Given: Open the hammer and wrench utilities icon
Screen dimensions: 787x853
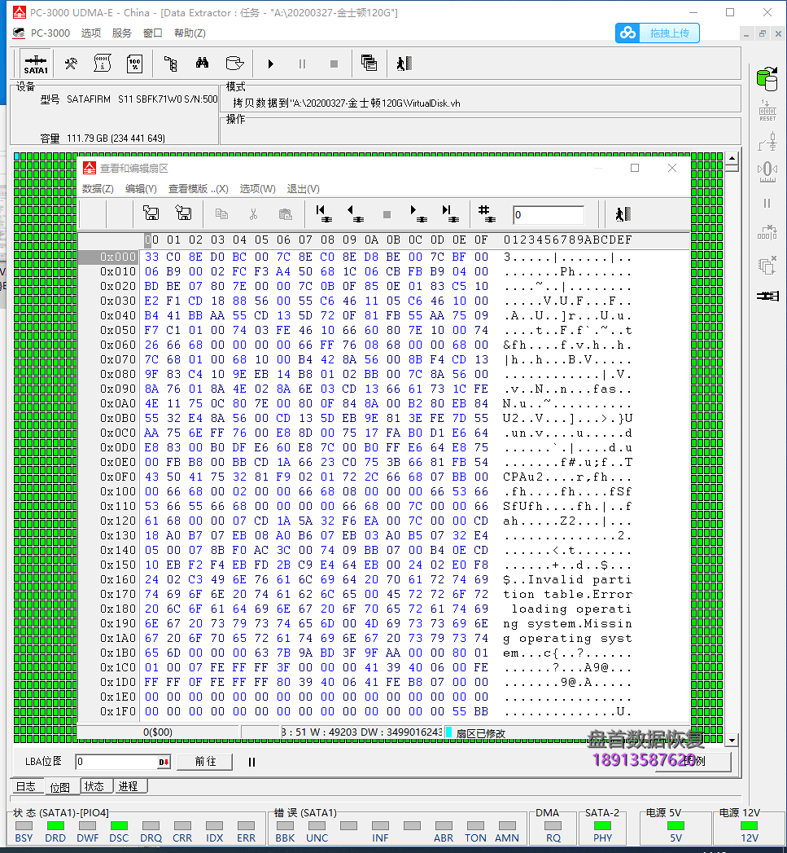Looking at the screenshot, I should click(x=71, y=64).
